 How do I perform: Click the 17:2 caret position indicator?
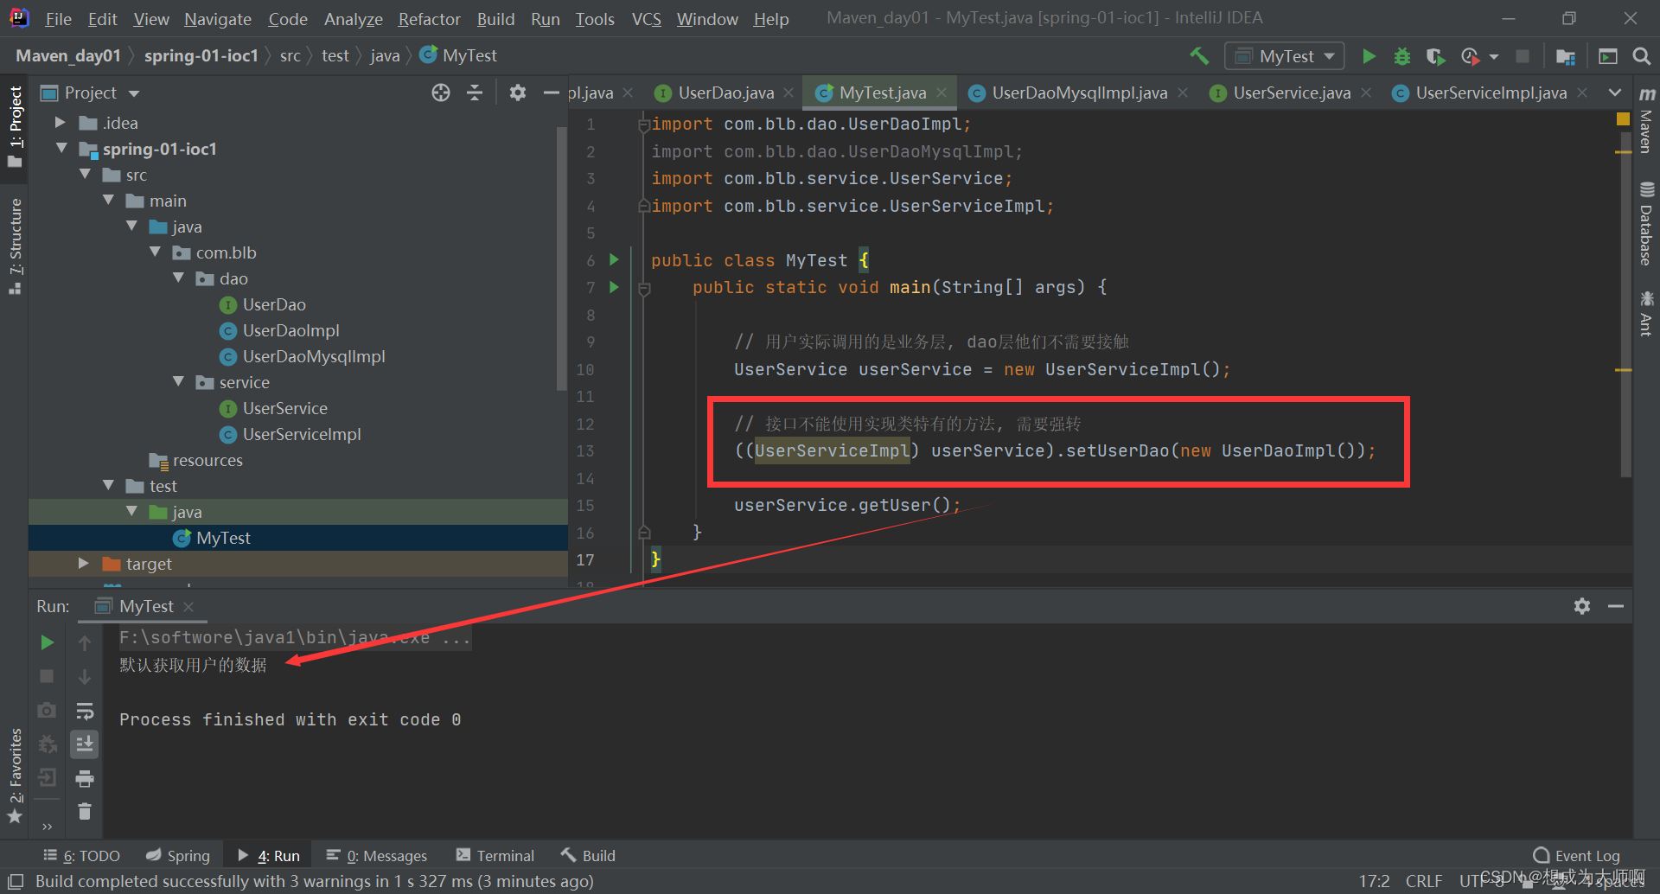(x=1374, y=881)
